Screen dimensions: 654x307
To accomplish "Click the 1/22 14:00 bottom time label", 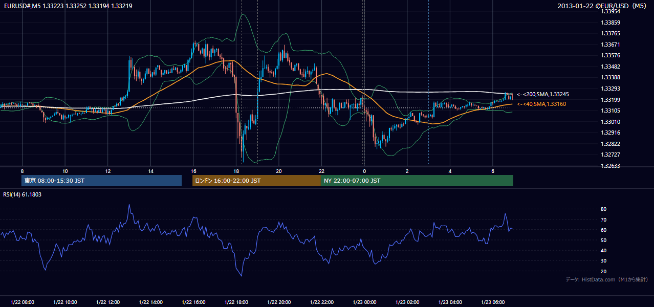I will coord(150,302).
